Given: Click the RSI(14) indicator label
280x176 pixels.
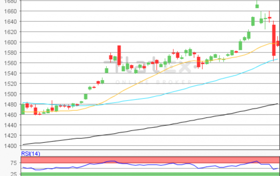Looking at the screenshot, I should (x=30, y=154).
